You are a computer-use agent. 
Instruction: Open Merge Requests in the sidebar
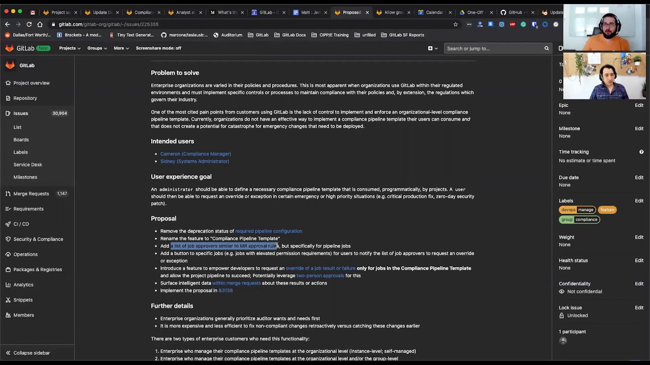click(x=31, y=194)
